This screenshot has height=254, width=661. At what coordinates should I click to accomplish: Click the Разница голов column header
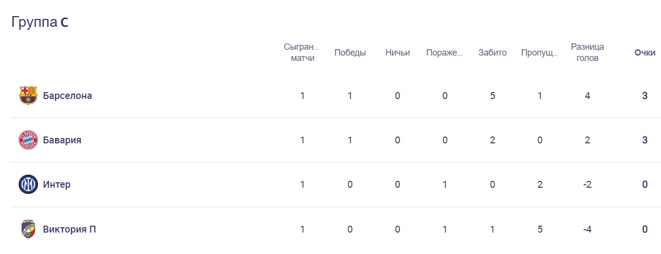[x=587, y=53]
